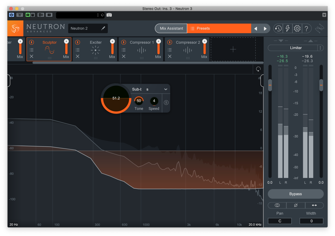Toggle the plugin activate power button
The height and width of the screenshot is (236, 335).
coord(11,15)
